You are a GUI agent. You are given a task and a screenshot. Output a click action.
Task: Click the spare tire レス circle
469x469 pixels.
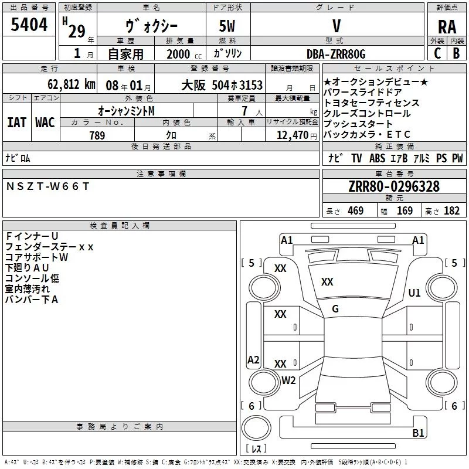point(256,428)
